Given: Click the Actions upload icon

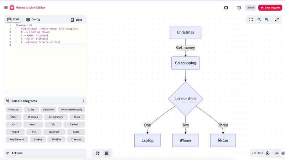Looking at the screenshot, I should click(x=7, y=153).
